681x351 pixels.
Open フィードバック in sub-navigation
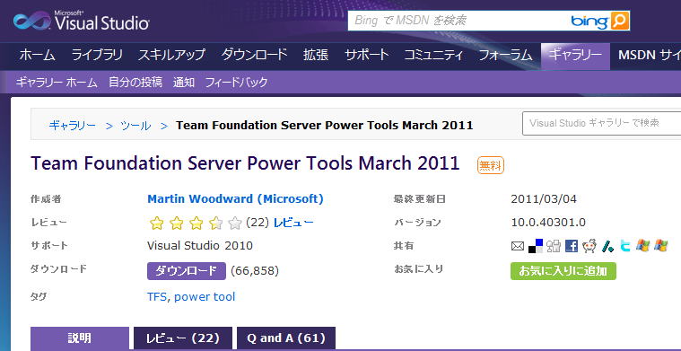pyautogui.click(x=236, y=82)
